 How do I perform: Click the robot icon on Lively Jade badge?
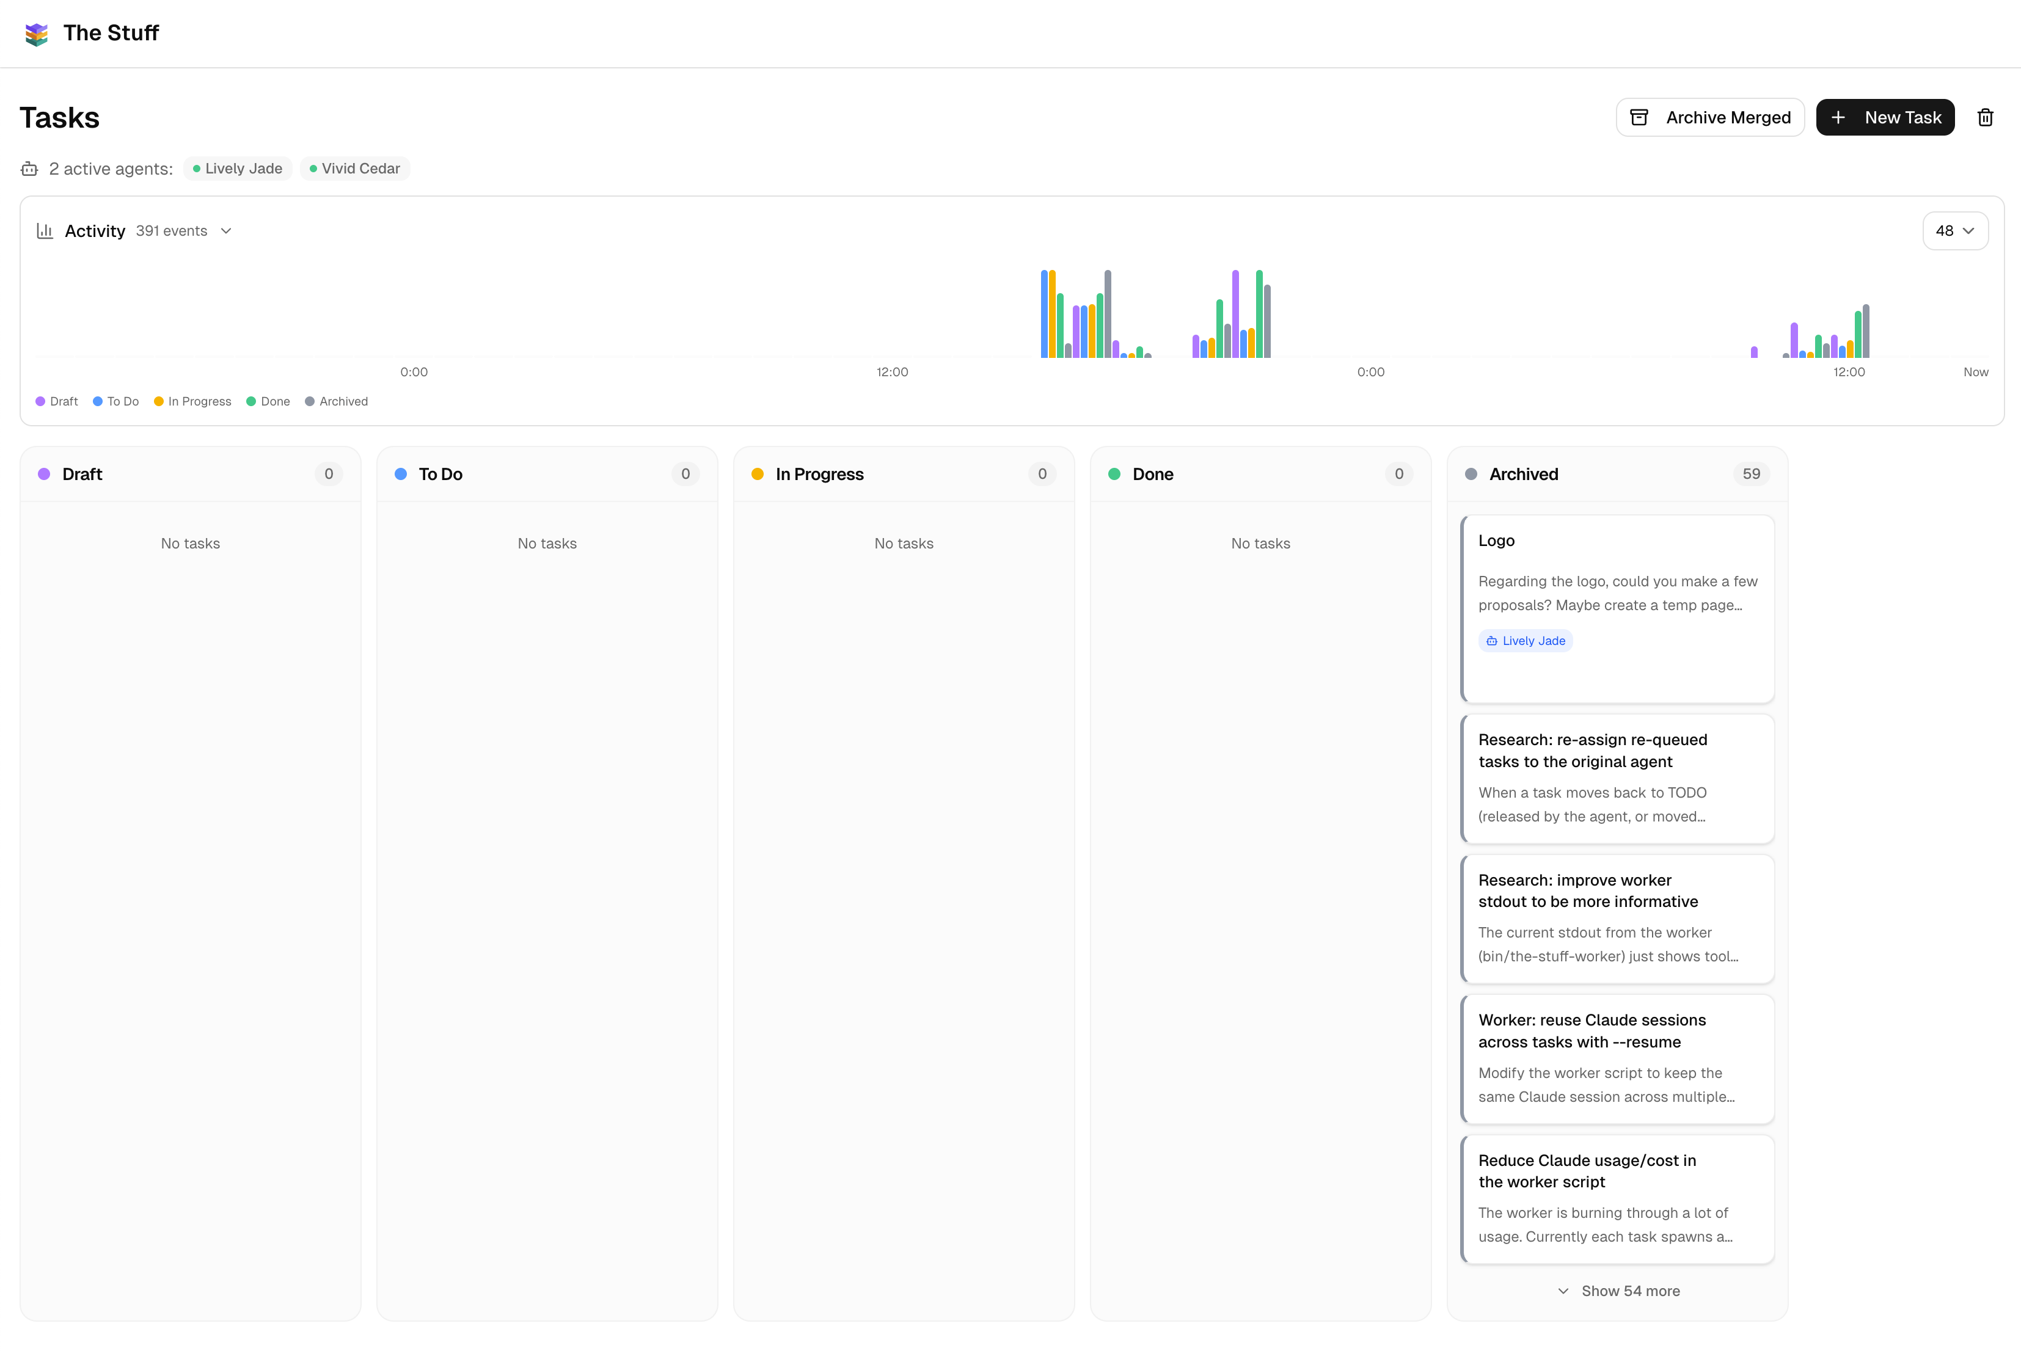1492,640
